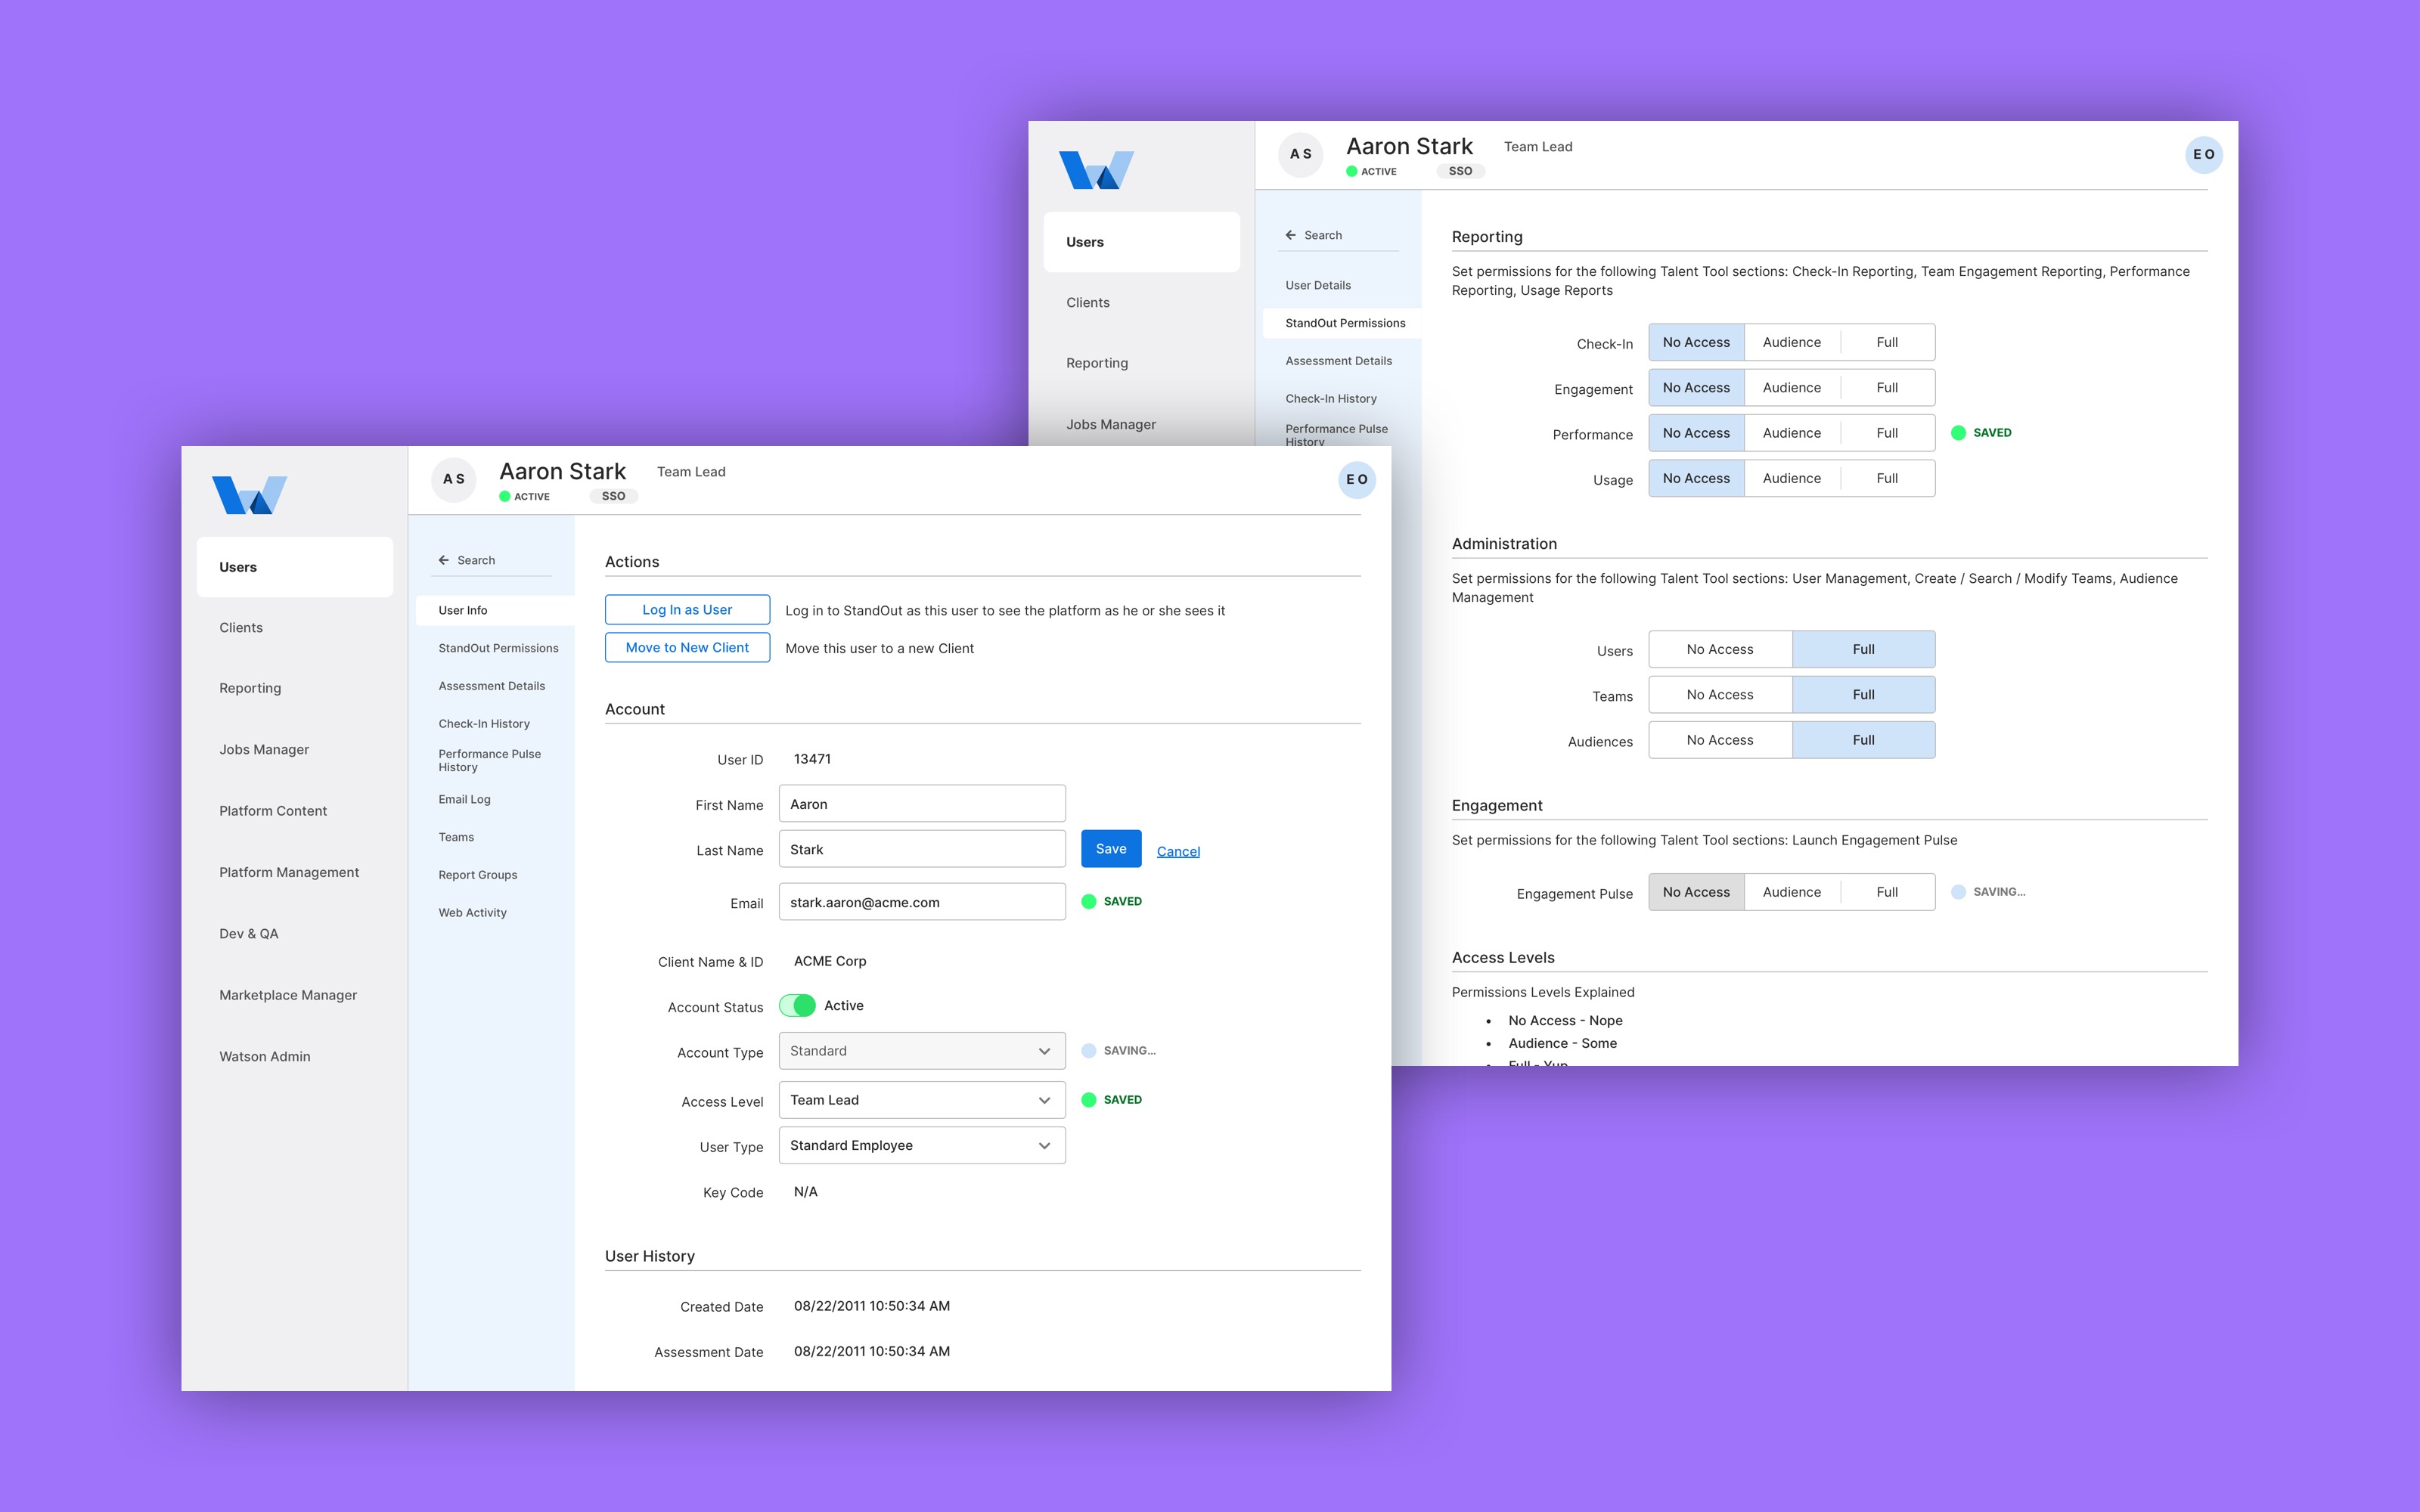This screenshot has height=1512, width=2420.
Task: Click Move to New Client button
Action: tap(687, 647)
